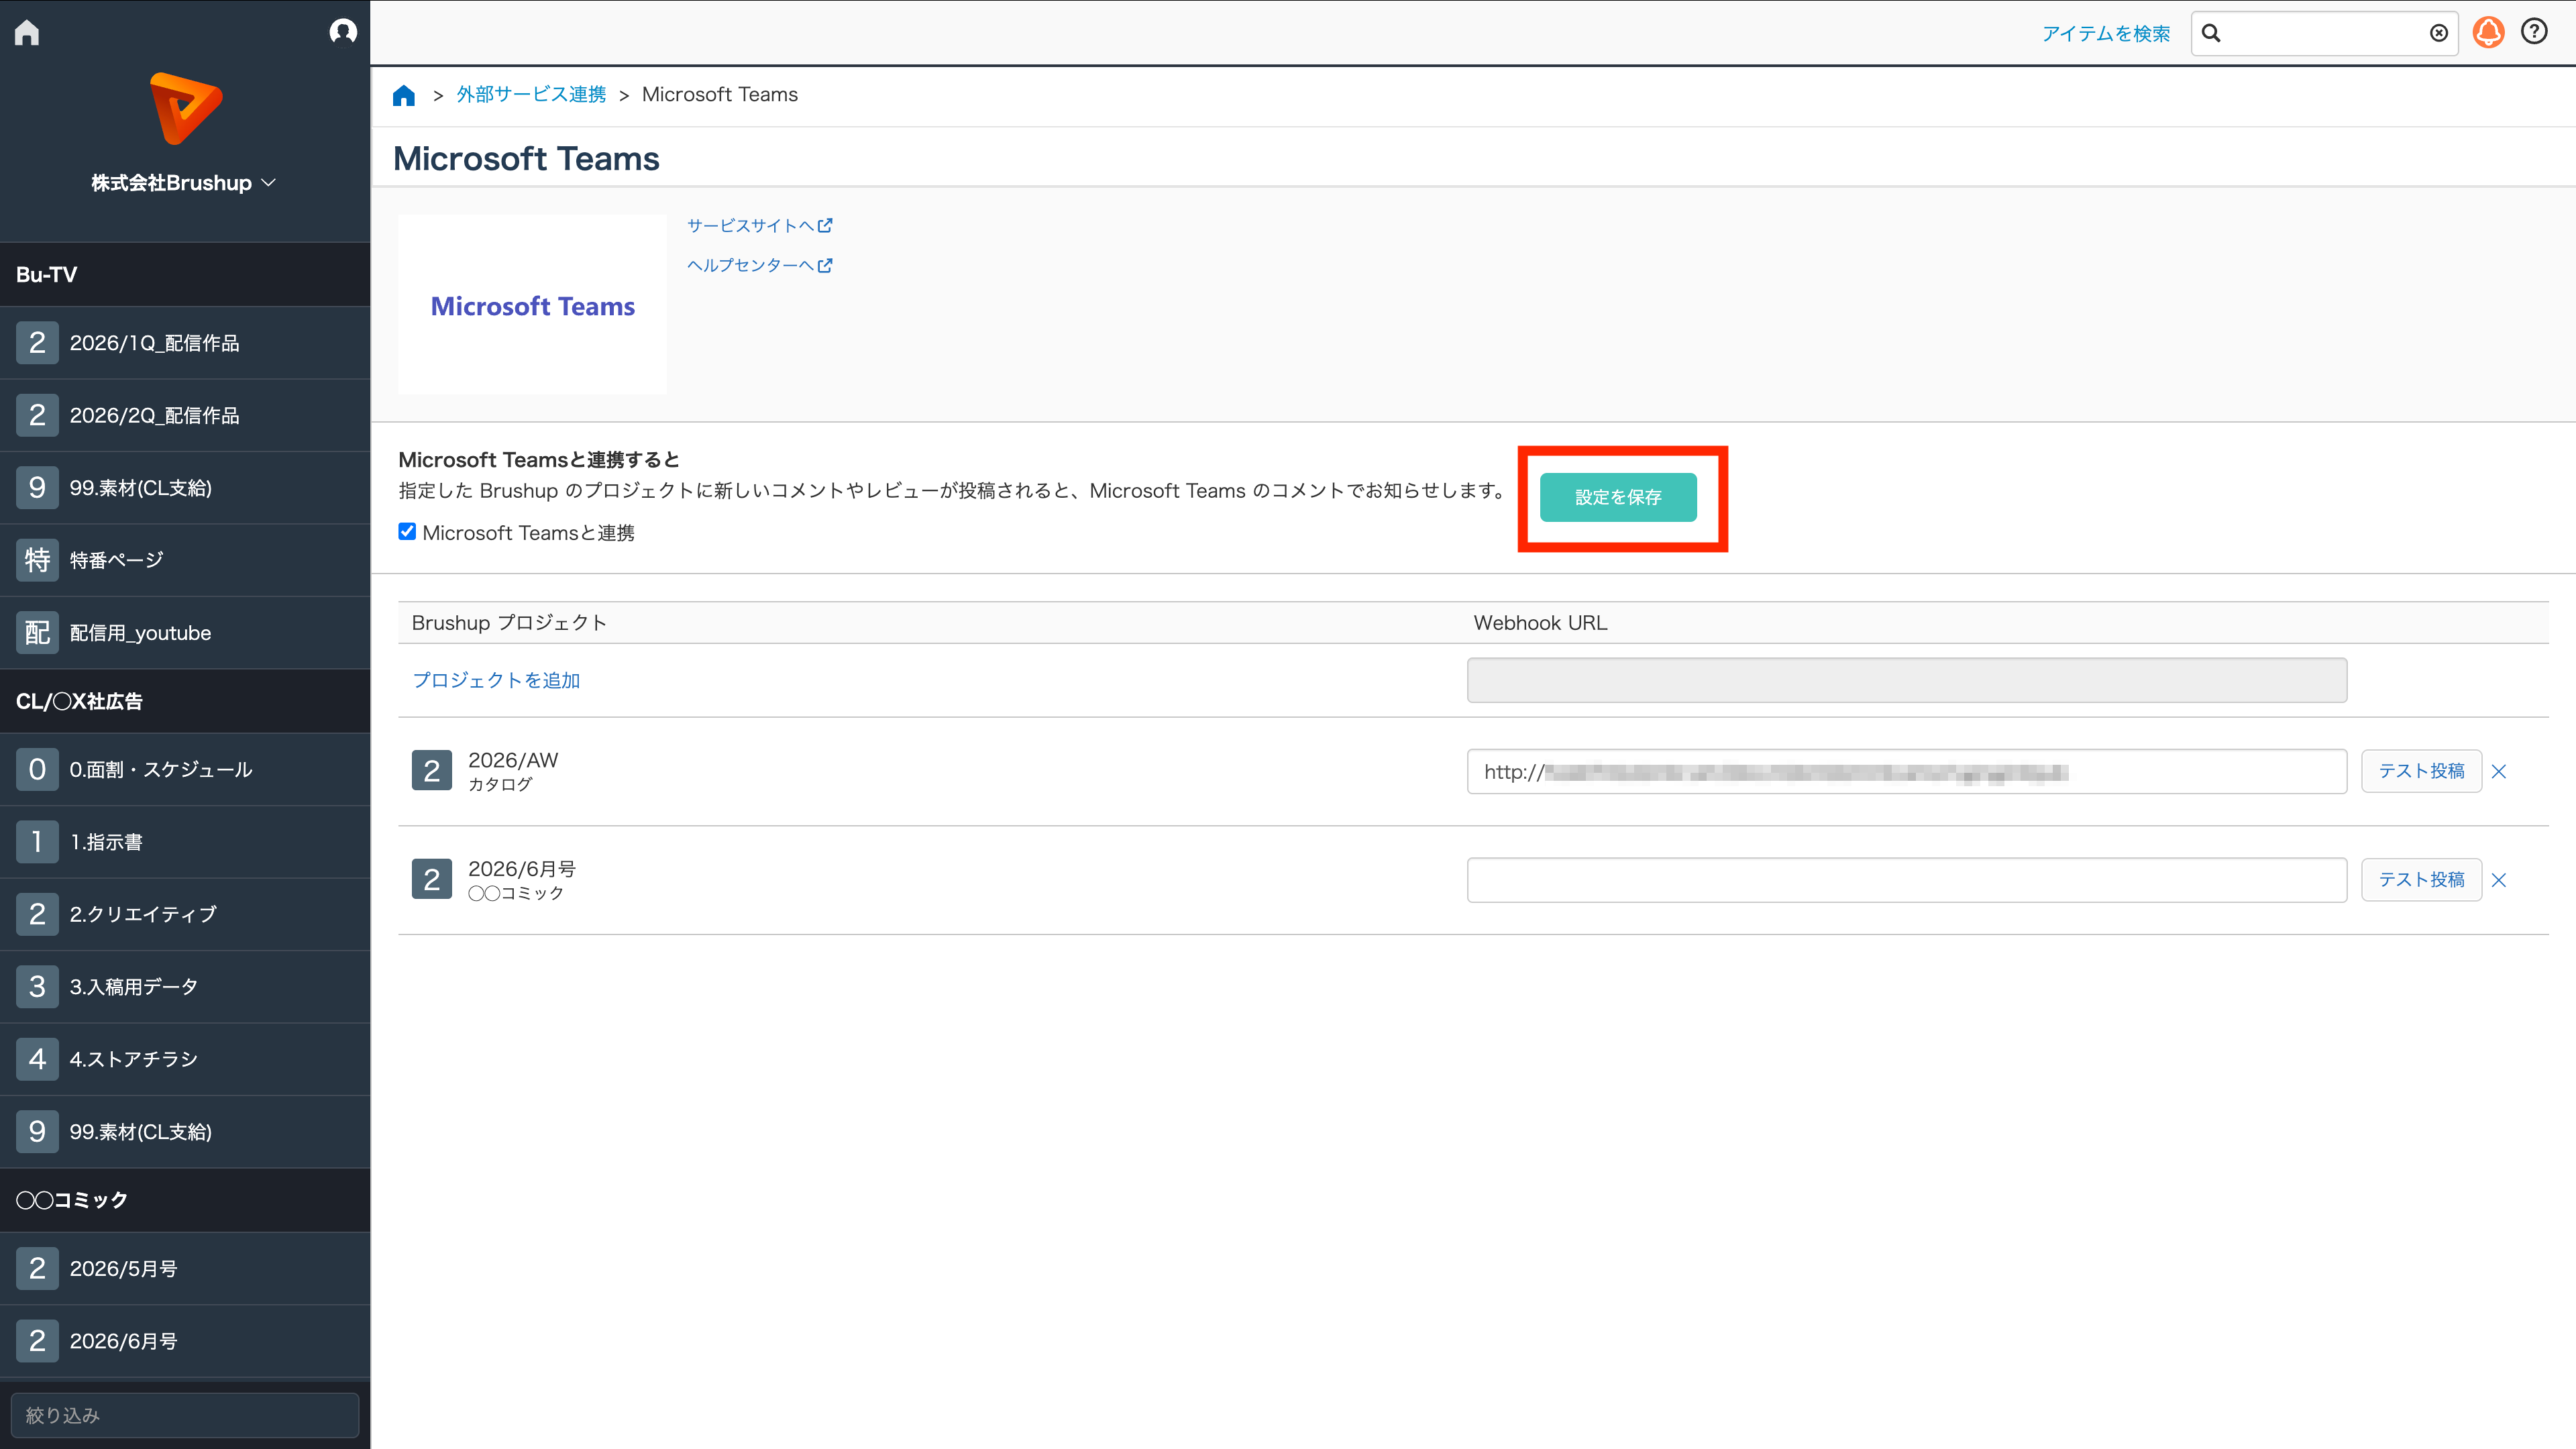Open the ヘルプセンターへ link

coord(759,265)
